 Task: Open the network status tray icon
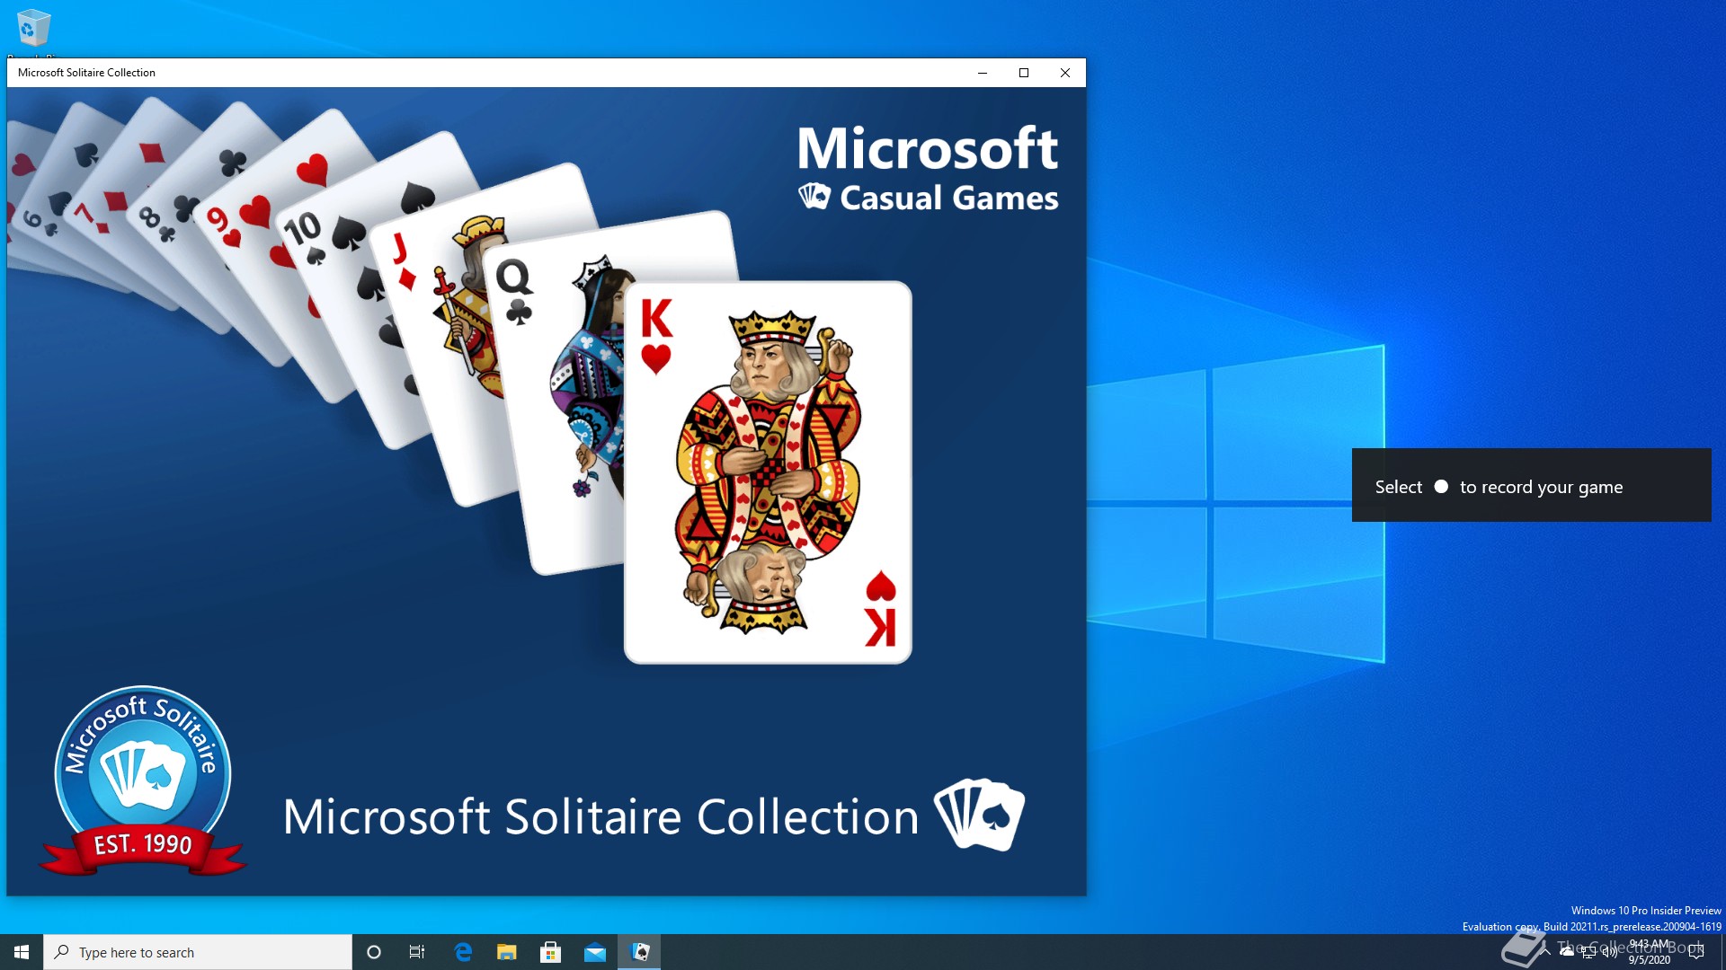click(x=1588, y=952)
